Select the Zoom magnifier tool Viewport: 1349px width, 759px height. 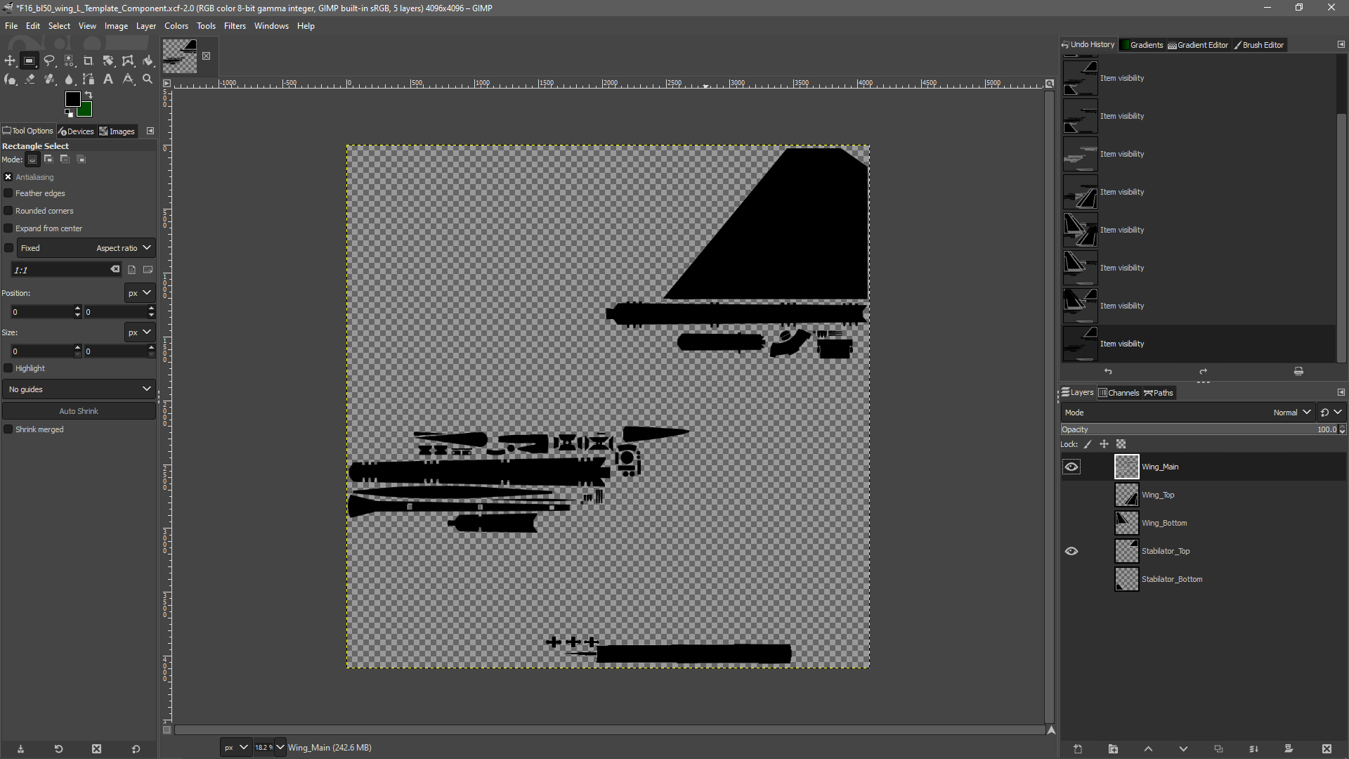pos(148,79)
